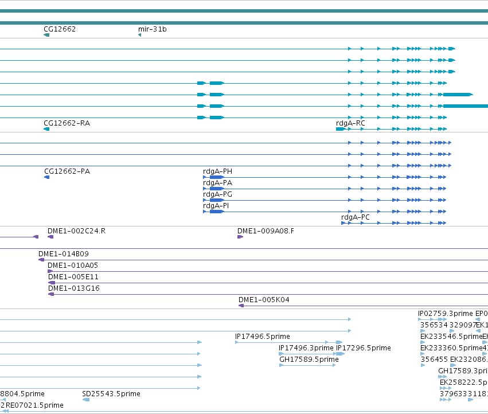Select the 356455 EST label

tap(434, 360)
